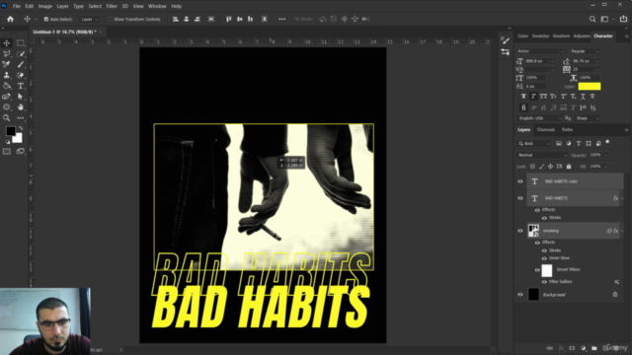632x355 pixels.
Task: Hide the Background layer
Action: coord(520,295)
